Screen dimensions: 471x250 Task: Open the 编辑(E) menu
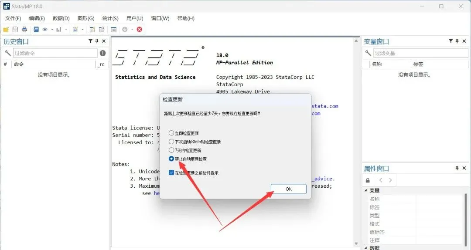click(37, 18)
